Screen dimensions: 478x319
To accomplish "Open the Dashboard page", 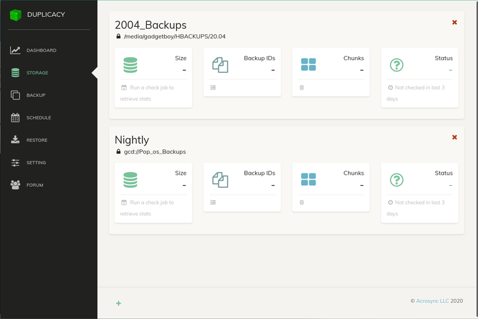I will (41, 50).
